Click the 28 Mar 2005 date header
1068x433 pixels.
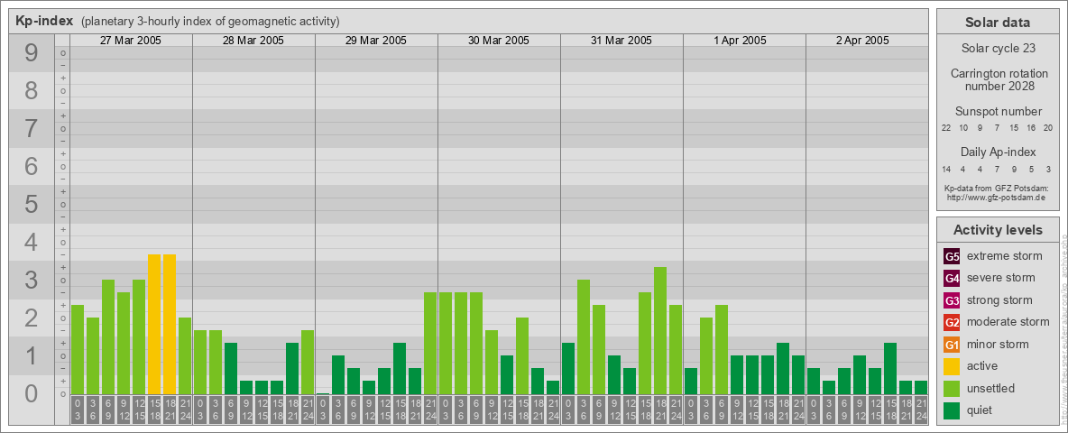(253, 41)
